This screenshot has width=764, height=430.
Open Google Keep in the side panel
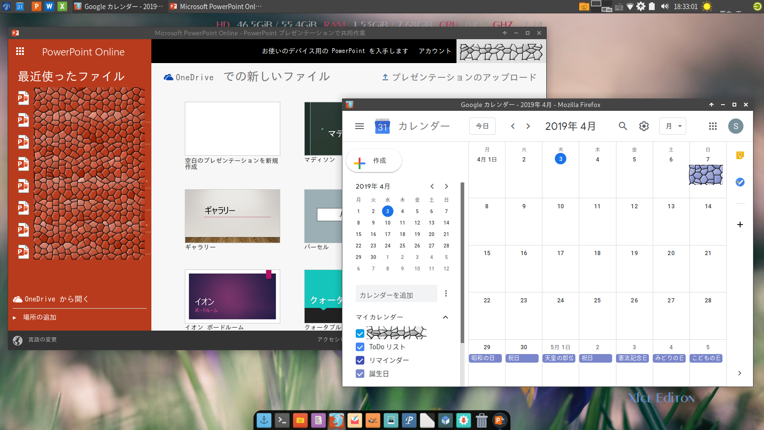point(740,155)
